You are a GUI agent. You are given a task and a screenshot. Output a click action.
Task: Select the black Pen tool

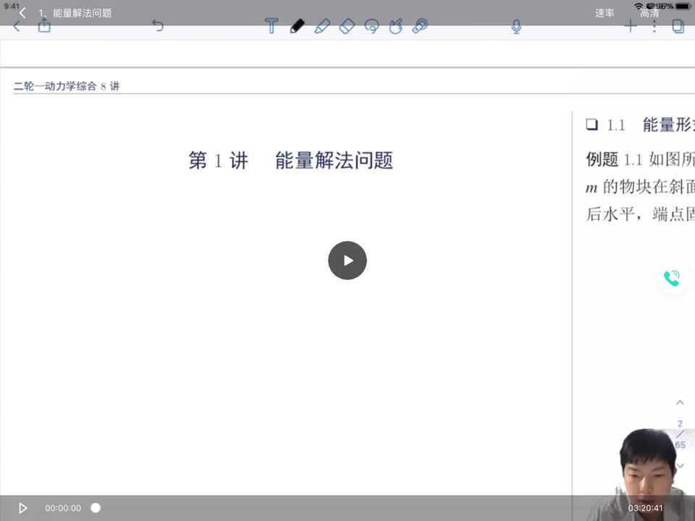coord(297,26)
